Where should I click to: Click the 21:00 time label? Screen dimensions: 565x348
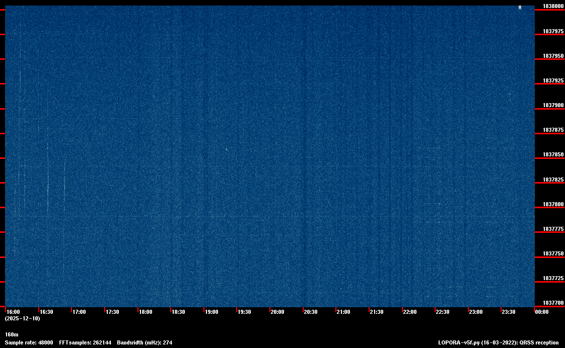(x=343, y=312)
